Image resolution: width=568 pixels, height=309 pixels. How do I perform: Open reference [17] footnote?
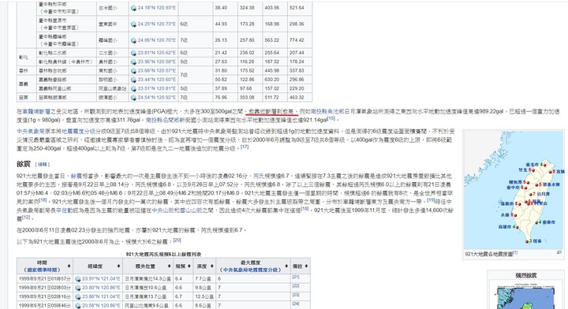click(x=245, y=147)
